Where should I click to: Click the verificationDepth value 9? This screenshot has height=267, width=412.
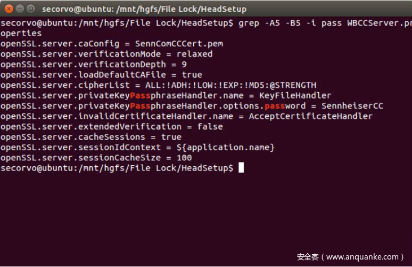pyautogui.click(x=184, y=64)
